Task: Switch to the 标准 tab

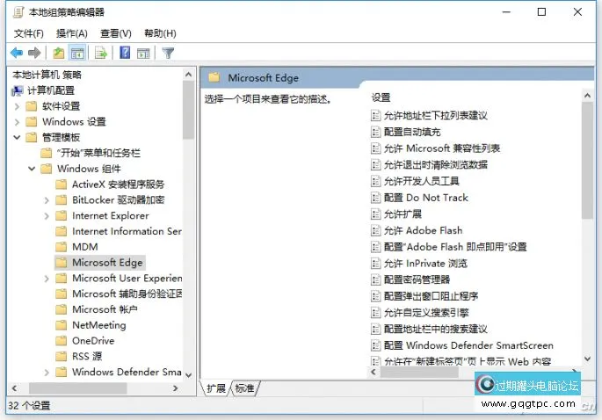Action: pyautogui.click(x=244, y=388)
